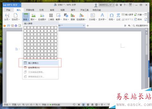Expand the 分页 dropdown arrow
Image resolution: width=152 pixels, height=109 pixels.
click(x=9, y=19)
